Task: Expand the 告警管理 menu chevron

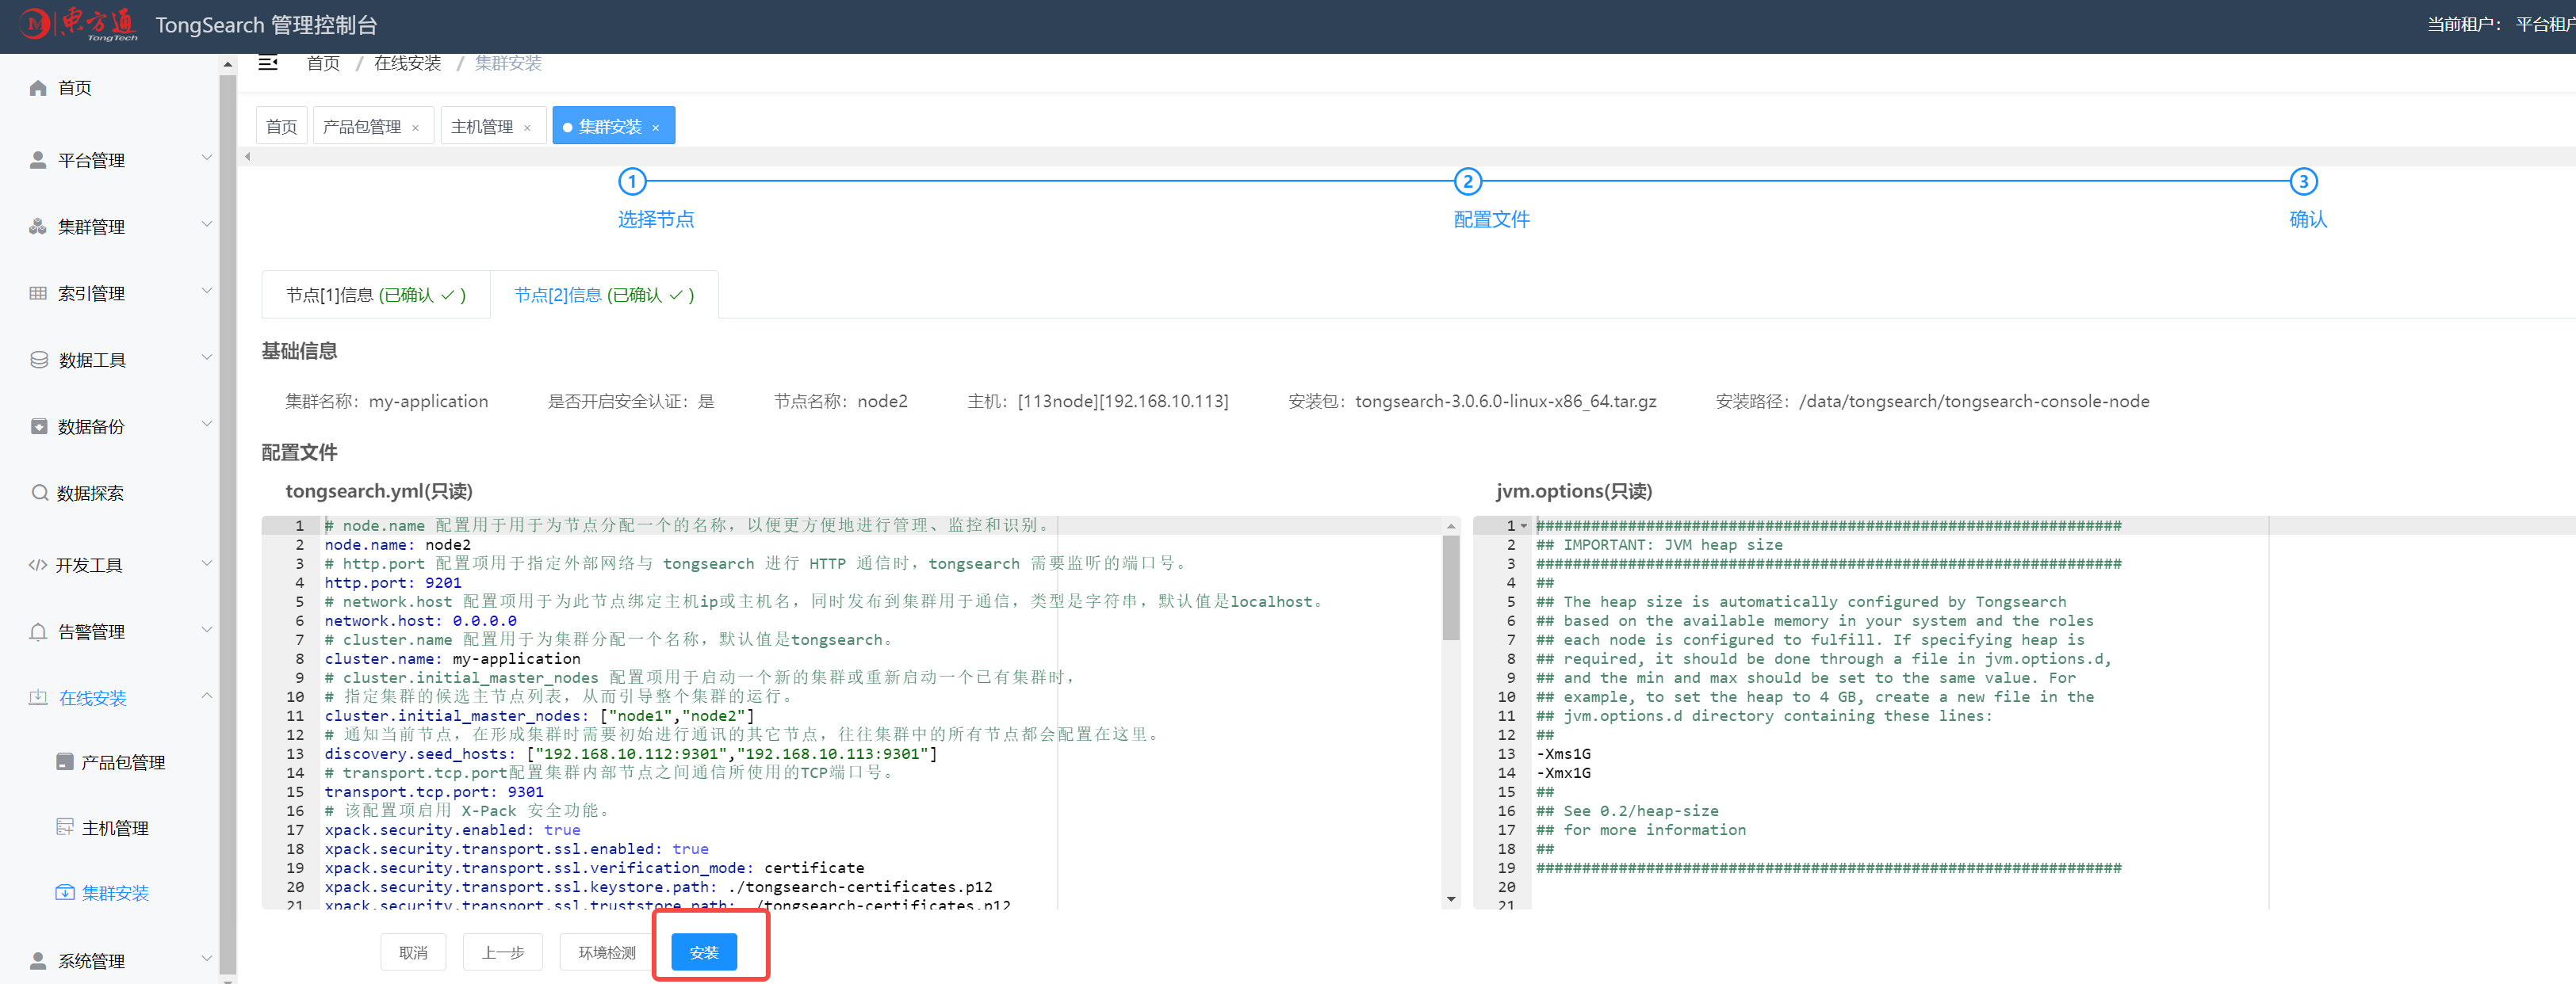Action: 207,629
